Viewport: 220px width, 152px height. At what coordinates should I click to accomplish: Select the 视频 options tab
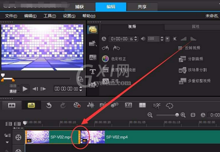click(x=132, y=27)
